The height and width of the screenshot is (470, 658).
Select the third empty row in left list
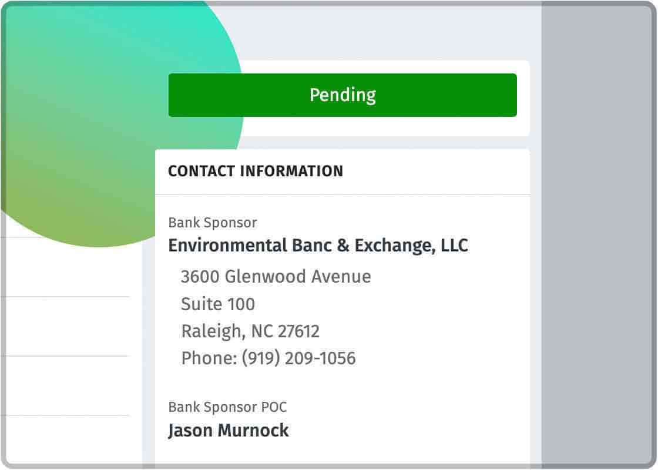pyautogui.click(x=67, y=385)
